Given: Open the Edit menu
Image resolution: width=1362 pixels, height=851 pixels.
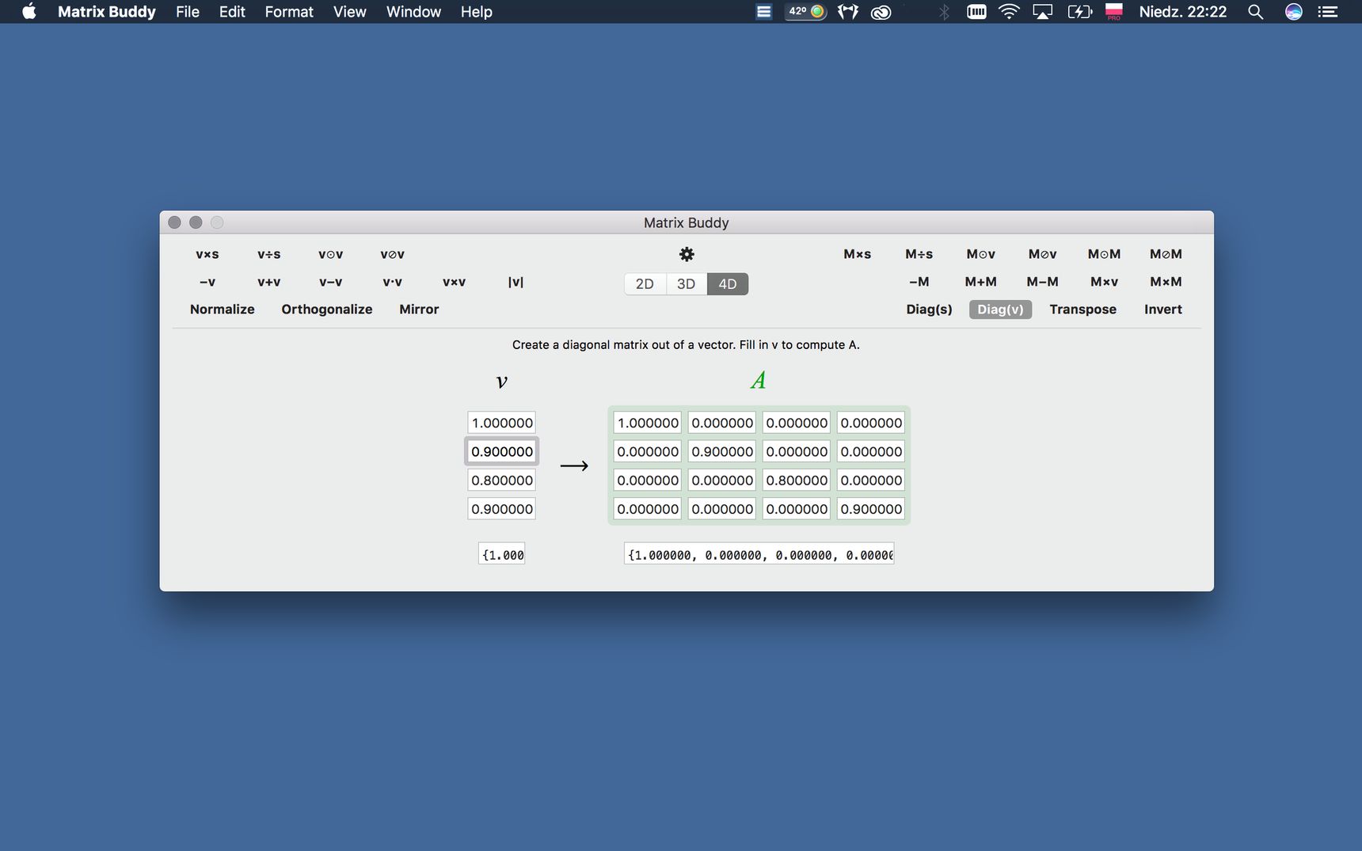Looking at the screenshot, I should click(x=232, y=11).
